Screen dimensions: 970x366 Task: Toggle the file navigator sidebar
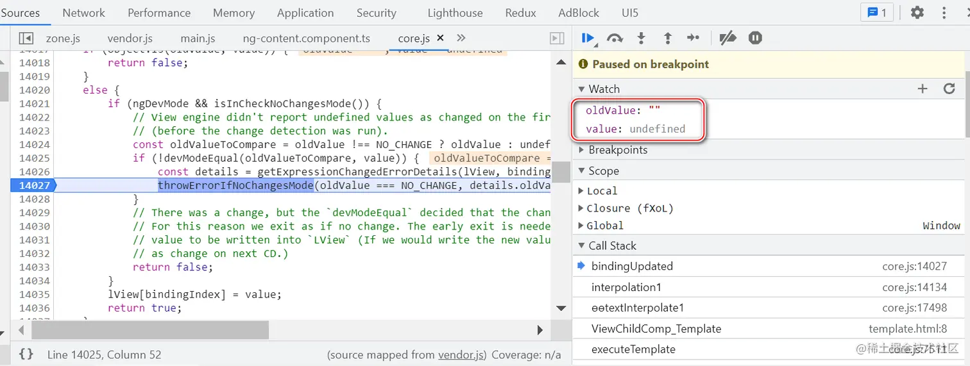26,38
